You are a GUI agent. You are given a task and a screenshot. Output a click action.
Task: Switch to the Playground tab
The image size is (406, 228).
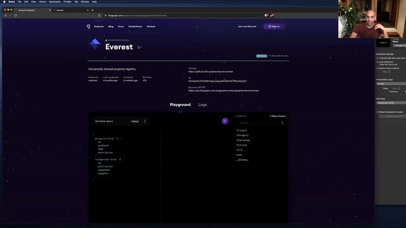tap(180, 104)
